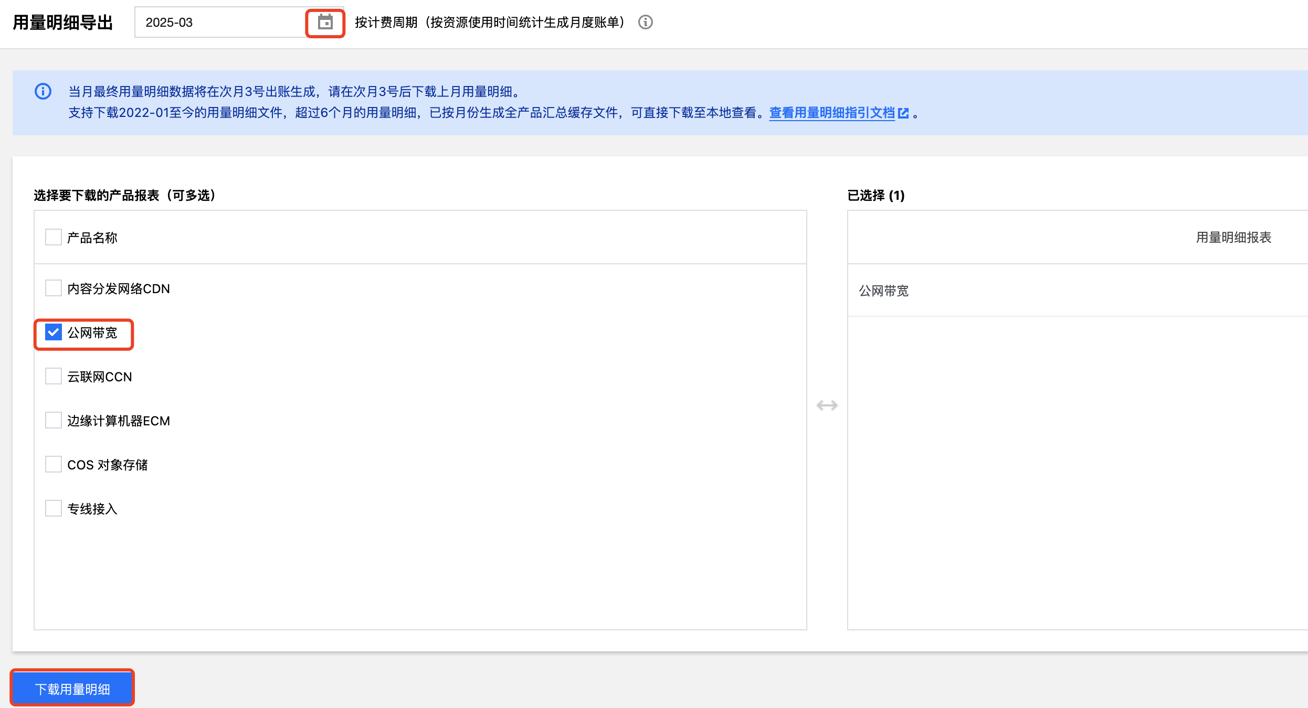
Task: Click the 下载用量明细 download button
Action: (72, 689)
